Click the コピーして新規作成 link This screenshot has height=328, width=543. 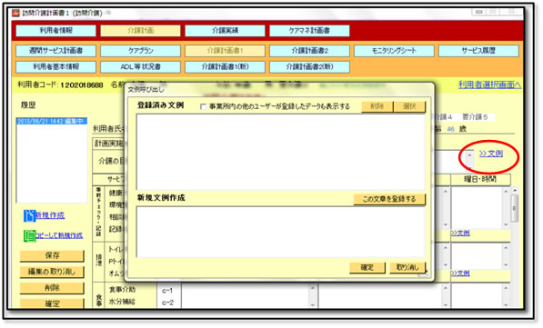click(x=59, y=235)
